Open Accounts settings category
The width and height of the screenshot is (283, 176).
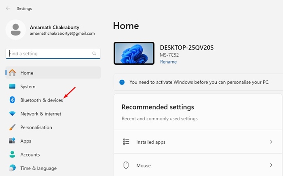[53, 155]
